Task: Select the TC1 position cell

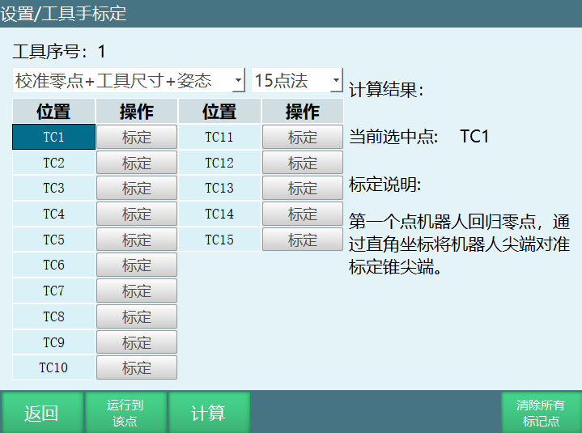Action: pos(53,138)
